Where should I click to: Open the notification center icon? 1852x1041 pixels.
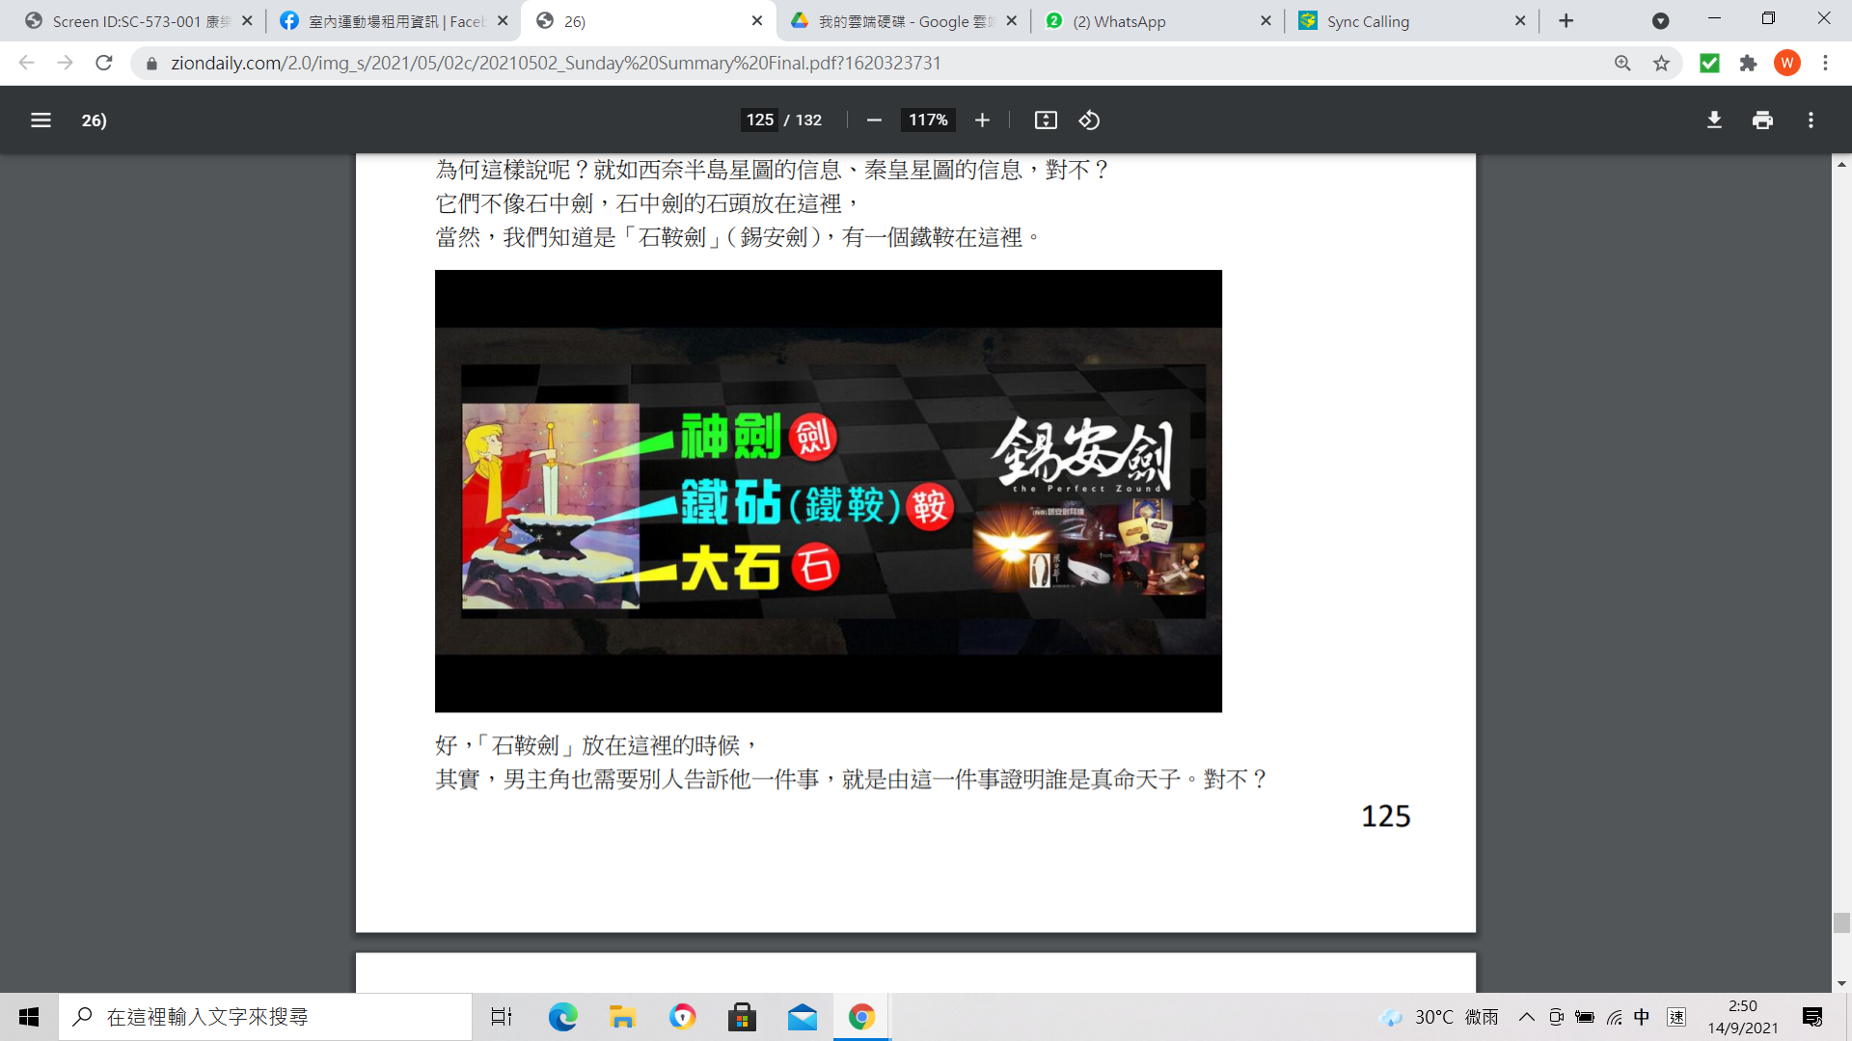[x=1811, y=1017]
